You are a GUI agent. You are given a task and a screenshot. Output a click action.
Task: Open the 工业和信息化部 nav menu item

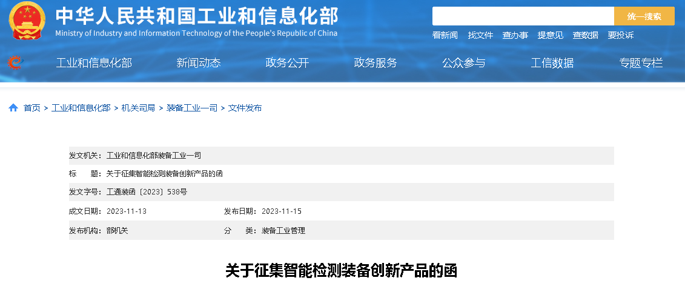(x=94, y=63)
